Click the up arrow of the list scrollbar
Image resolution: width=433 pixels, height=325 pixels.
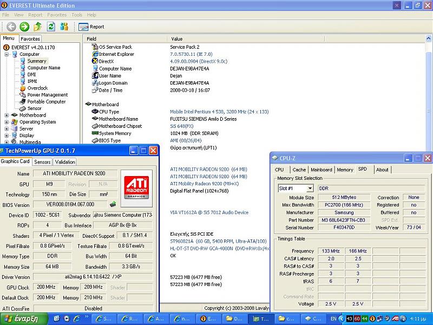tap(428, 38)
